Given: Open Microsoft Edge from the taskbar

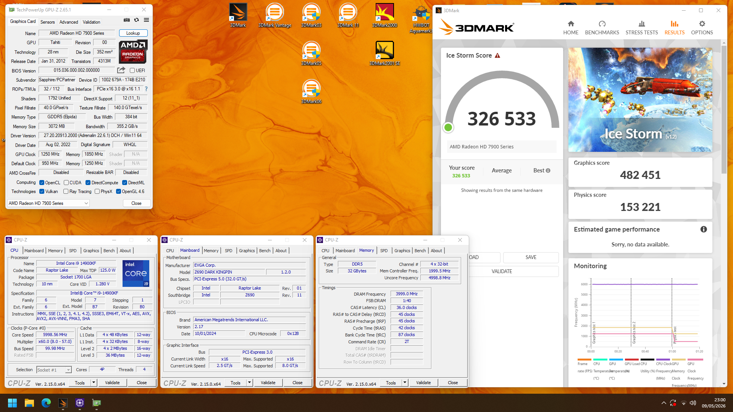Looking at the screenshot, I should (46, 403).
